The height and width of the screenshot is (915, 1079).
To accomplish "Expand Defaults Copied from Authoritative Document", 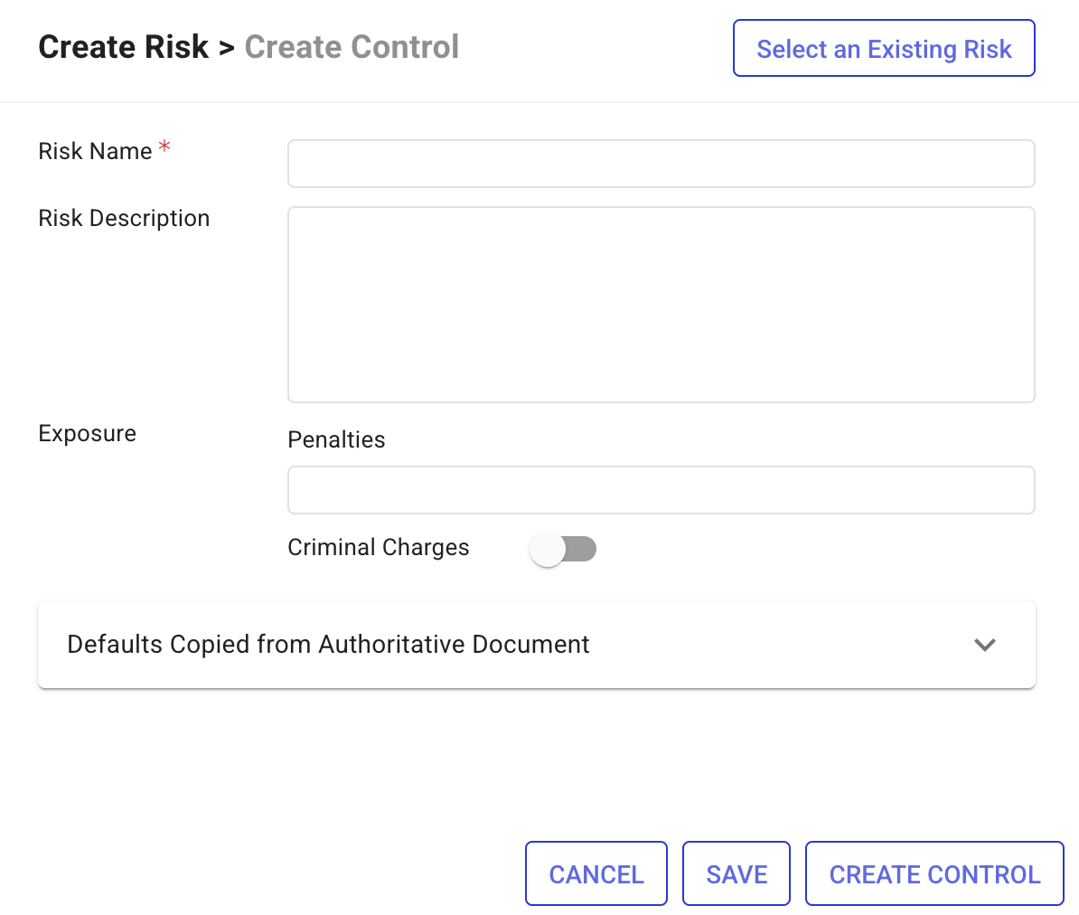I will tap(328, 645).
